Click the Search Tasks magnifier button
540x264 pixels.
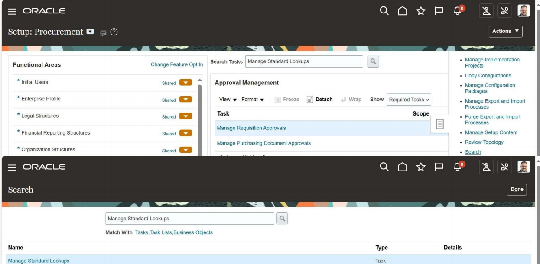tap(373, 61)
